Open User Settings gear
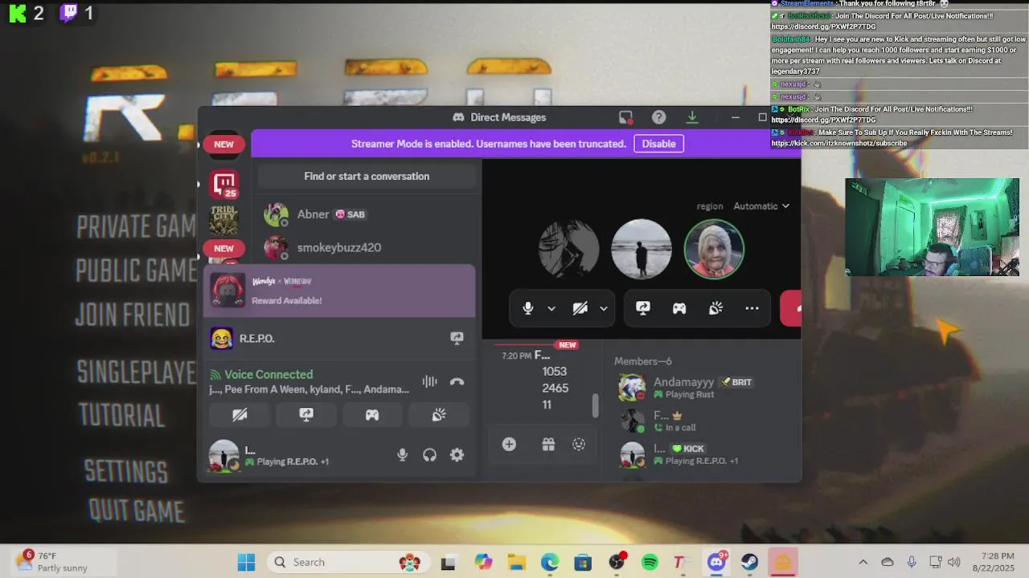 point(457,455)
